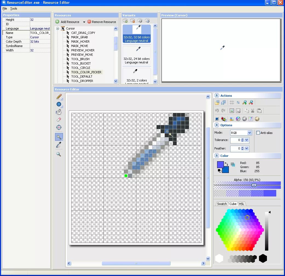Select the Magic Wand tool

pyautogui.click(x=59, y=137)
